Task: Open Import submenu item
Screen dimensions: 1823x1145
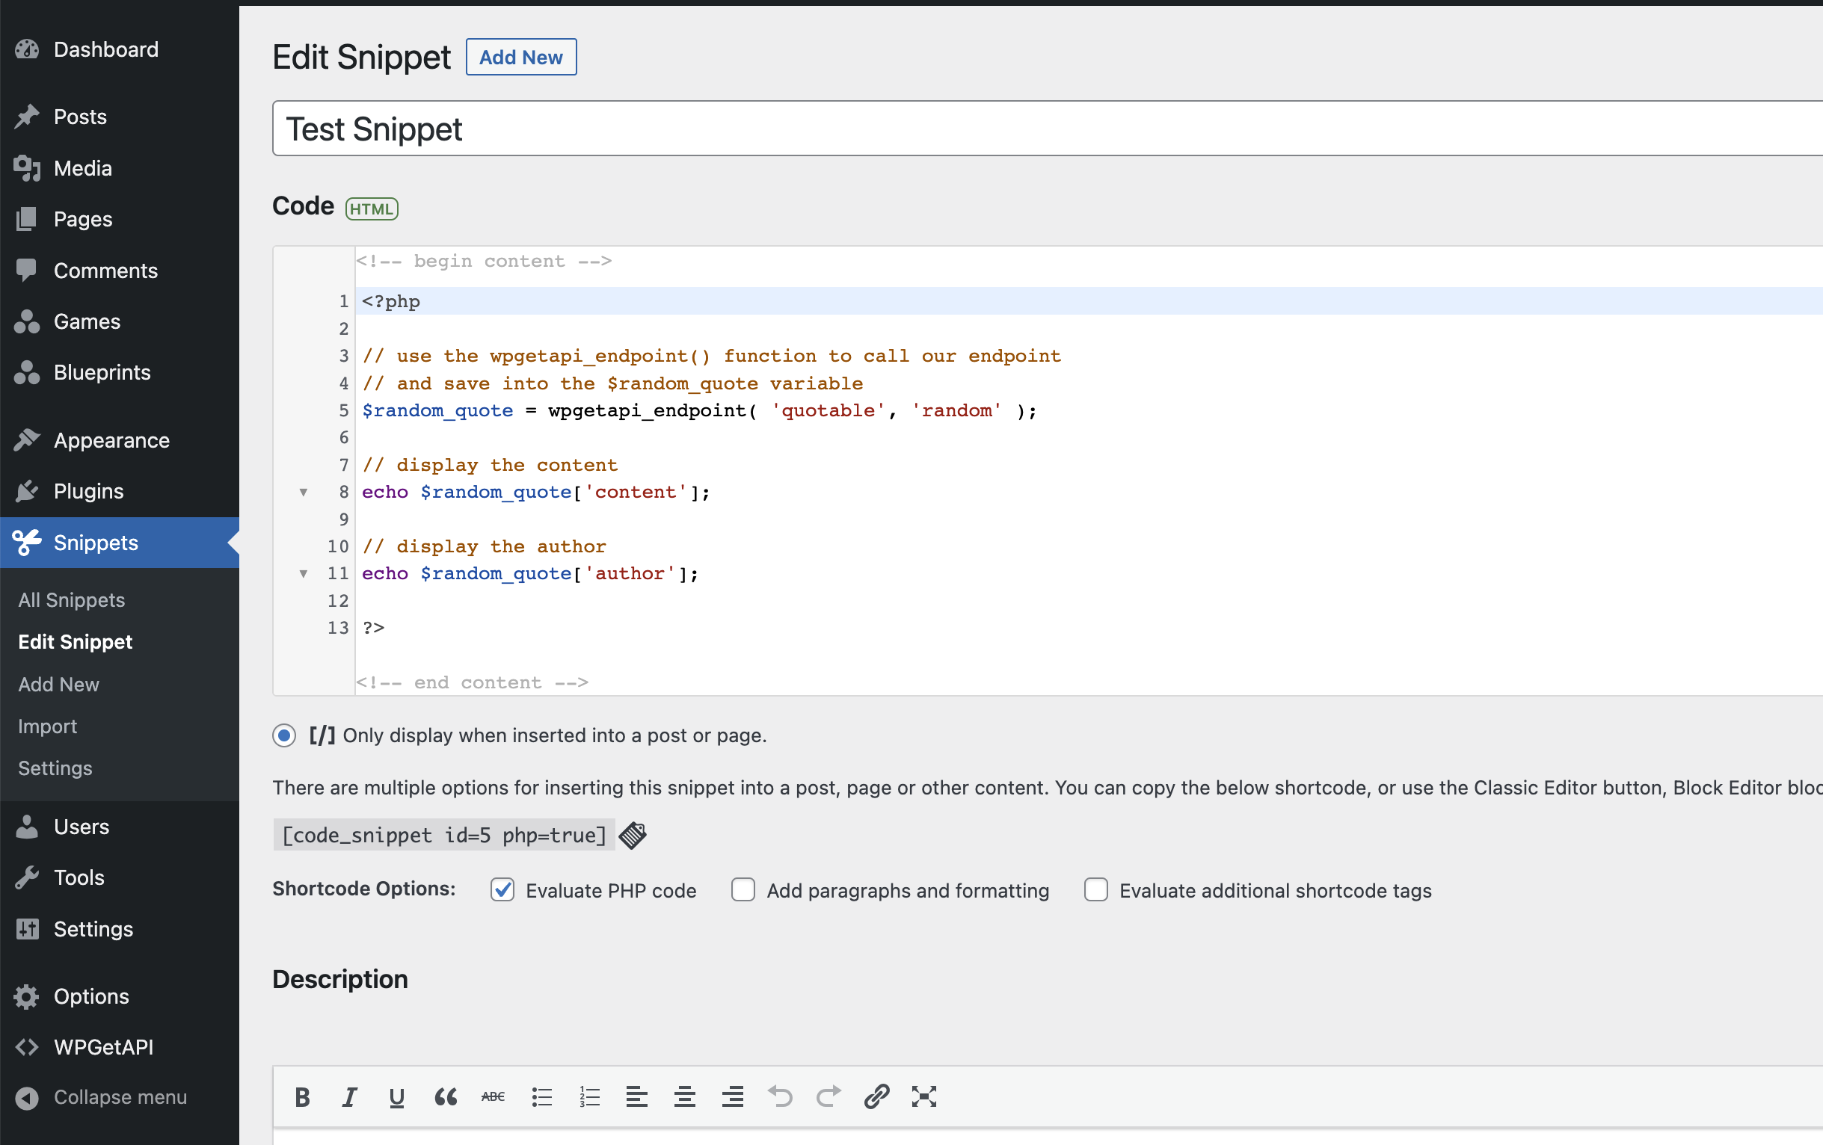Action: 48,726
